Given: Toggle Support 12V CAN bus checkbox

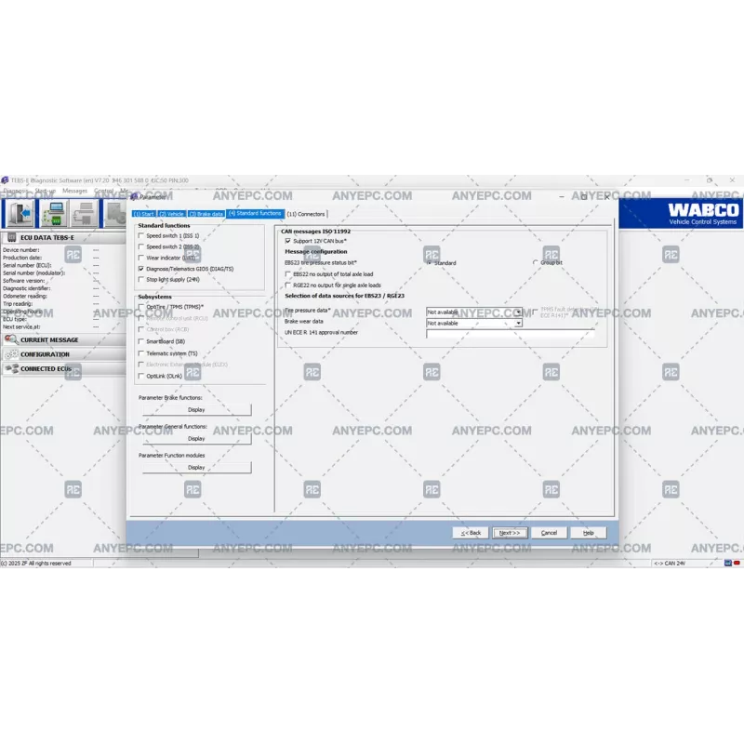Looking at the screenshot, I should point(288,241).
